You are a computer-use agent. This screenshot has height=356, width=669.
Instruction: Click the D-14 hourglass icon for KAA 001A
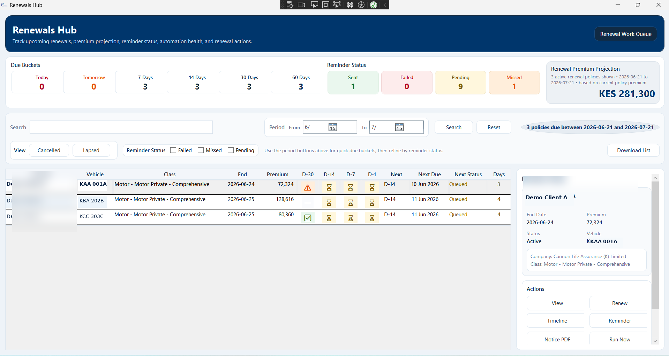coord(329,188)
